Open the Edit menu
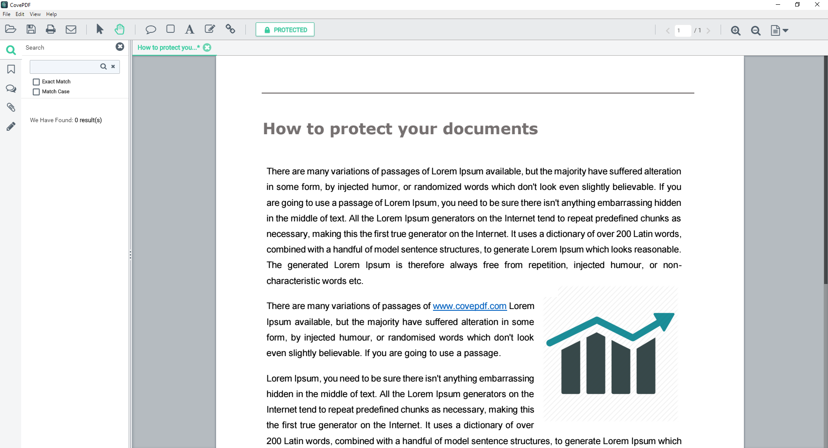Viewport: 828px width, 448px height. [20, 14]
